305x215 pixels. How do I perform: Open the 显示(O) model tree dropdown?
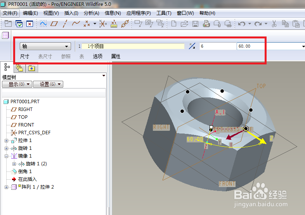(17, 84)
